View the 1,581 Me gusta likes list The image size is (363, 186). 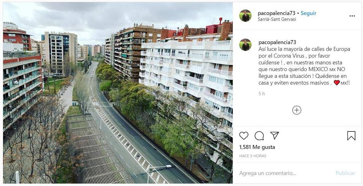(257, 147)
